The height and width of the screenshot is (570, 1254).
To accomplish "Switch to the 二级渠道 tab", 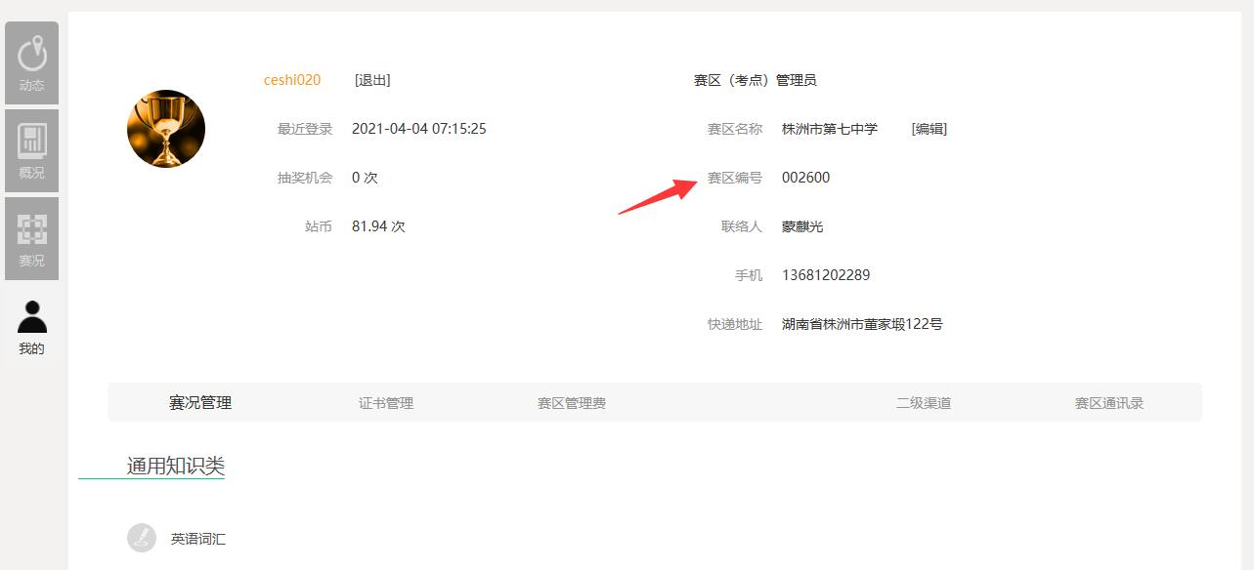I will click(x=924, y=403).
